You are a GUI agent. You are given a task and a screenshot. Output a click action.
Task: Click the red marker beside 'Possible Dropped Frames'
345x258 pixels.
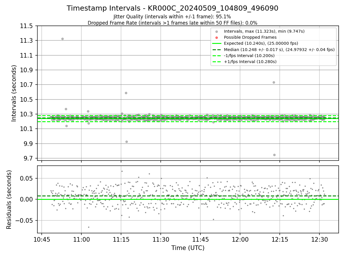[217, 38]
